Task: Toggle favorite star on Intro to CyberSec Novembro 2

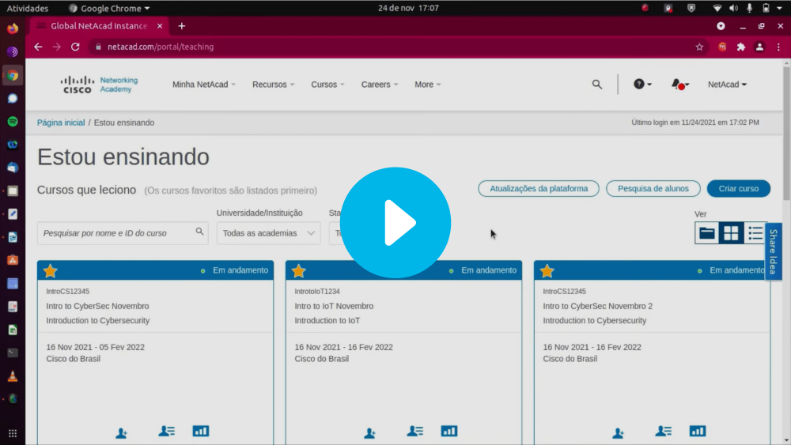Action: pos(547,270)
